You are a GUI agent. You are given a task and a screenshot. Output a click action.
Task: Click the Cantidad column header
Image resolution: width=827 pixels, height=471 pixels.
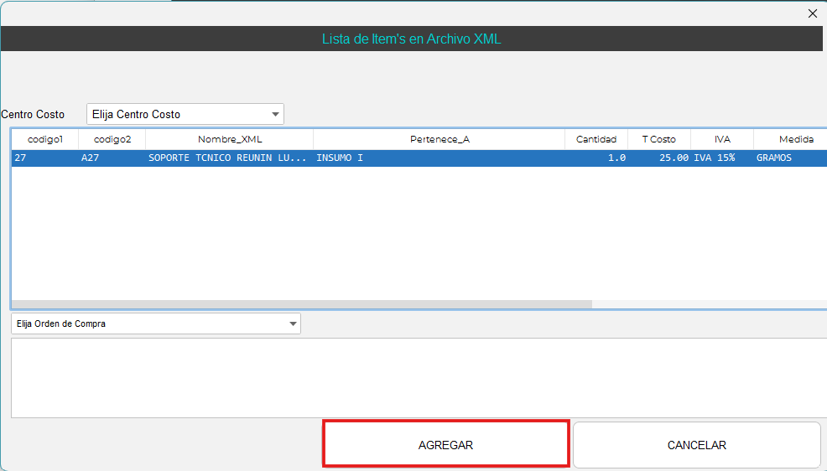(596, 139)
